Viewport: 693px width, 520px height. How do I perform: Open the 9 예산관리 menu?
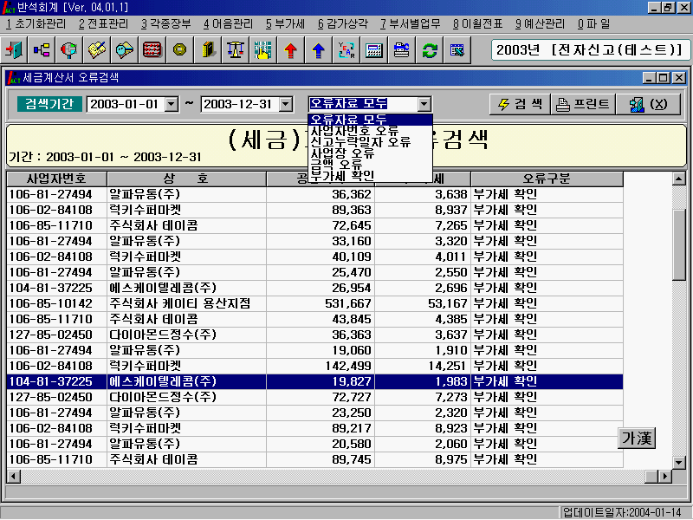click(540, 24)
